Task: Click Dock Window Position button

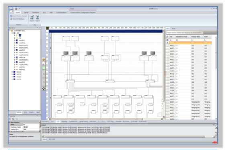Action: (18, 16)
